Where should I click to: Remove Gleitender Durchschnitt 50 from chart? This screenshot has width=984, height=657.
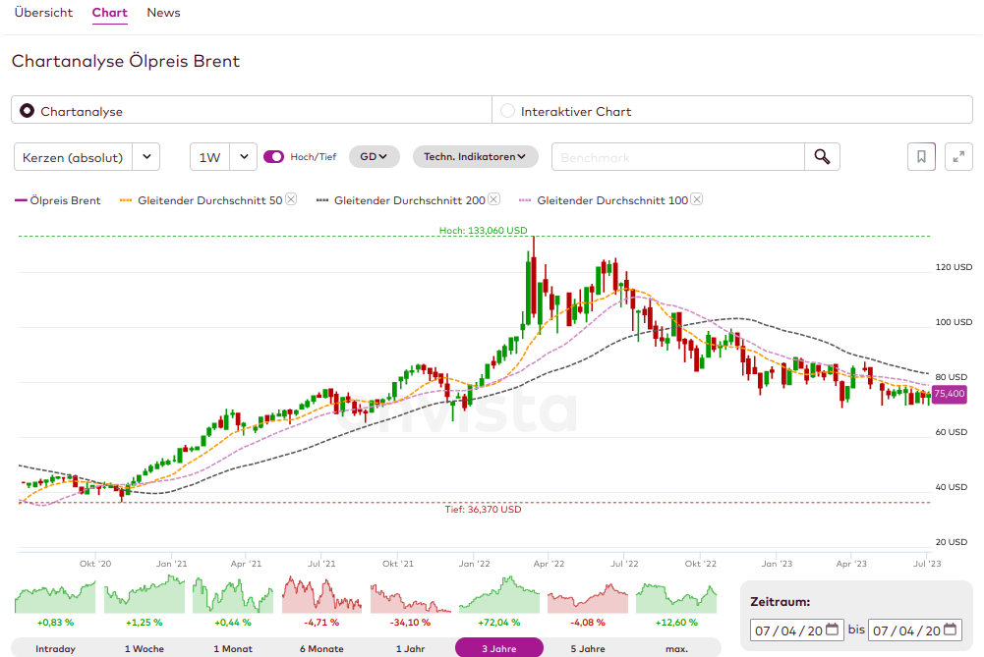(x=291, y=199)
